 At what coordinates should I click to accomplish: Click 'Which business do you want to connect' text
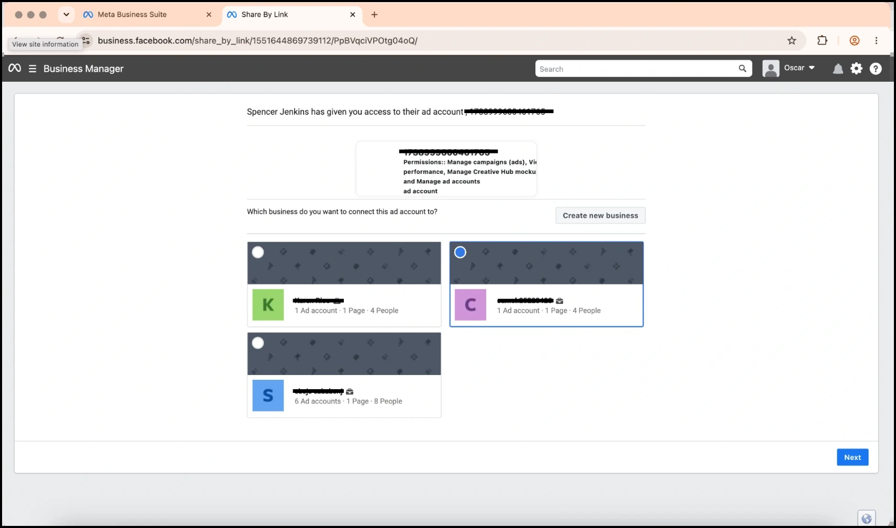point(342,212)
